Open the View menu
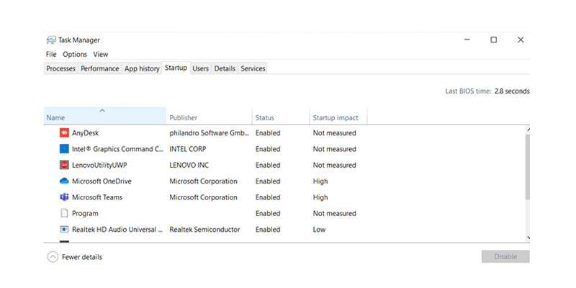The width and height of the screenshot is (576, 288). (101, 55)
